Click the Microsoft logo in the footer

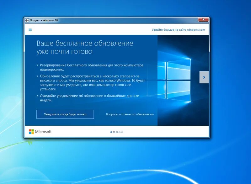tap(40, 132)
